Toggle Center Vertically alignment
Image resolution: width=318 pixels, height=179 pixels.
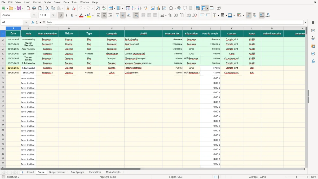123,15
